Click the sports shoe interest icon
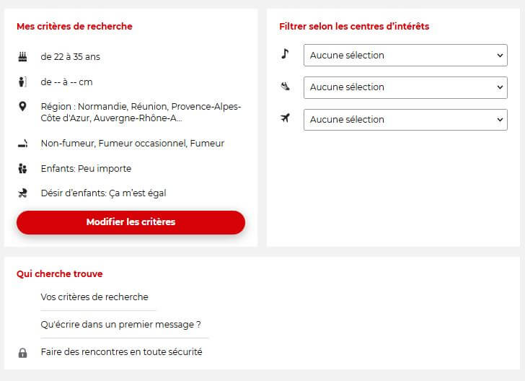The image size is (525, 381). [x=285, y=87]
